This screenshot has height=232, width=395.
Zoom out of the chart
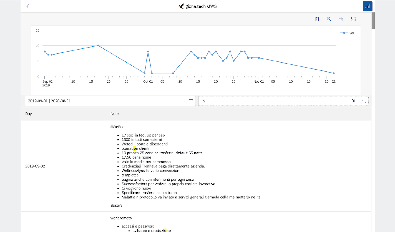coord(341,19)
